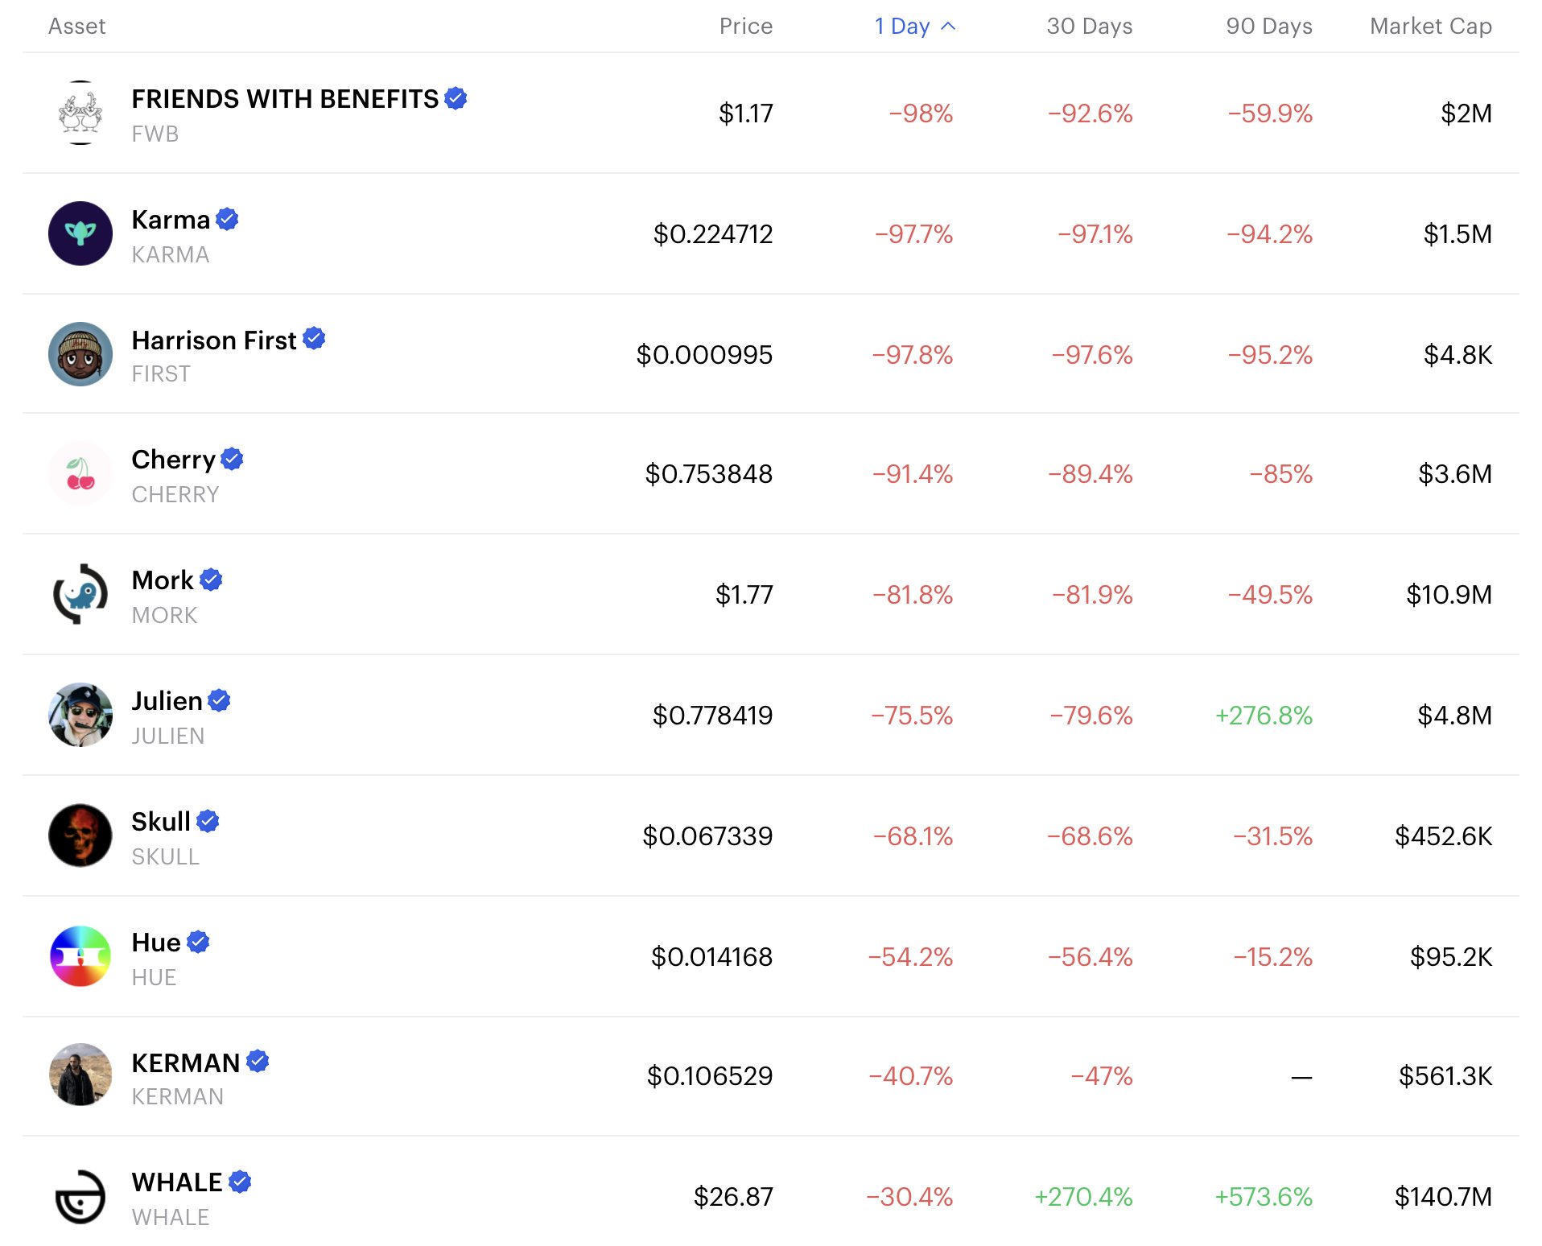
Task: Select the Harrison First avatar icon
Action: pos(80,354)
